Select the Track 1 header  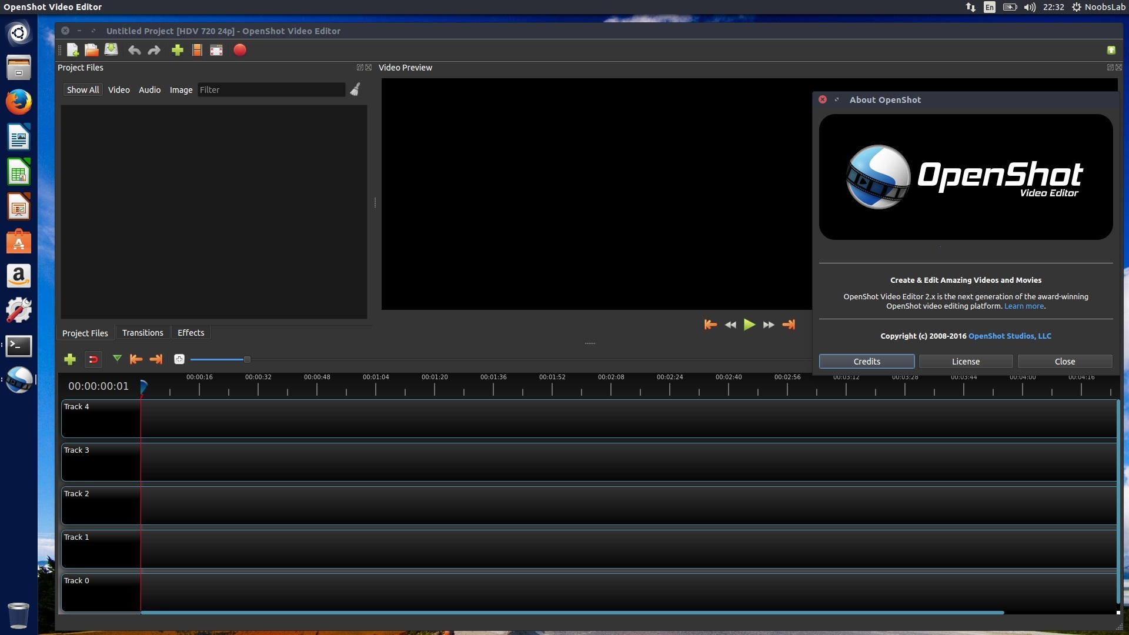click(x=101, y=549)
